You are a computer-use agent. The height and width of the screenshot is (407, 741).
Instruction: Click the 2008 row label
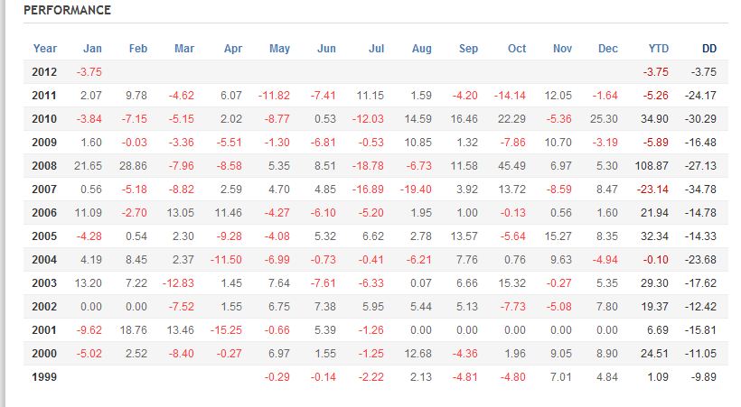click(x=44, y=166)
